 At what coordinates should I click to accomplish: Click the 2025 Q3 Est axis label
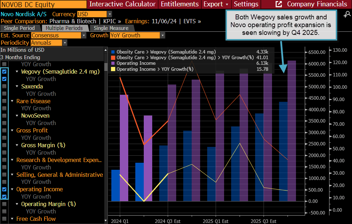[263, 221]
